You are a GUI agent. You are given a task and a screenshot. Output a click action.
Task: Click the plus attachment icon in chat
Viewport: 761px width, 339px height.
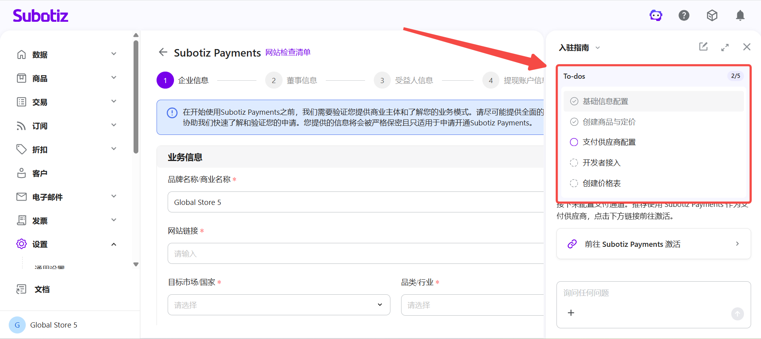pos(571,313)
